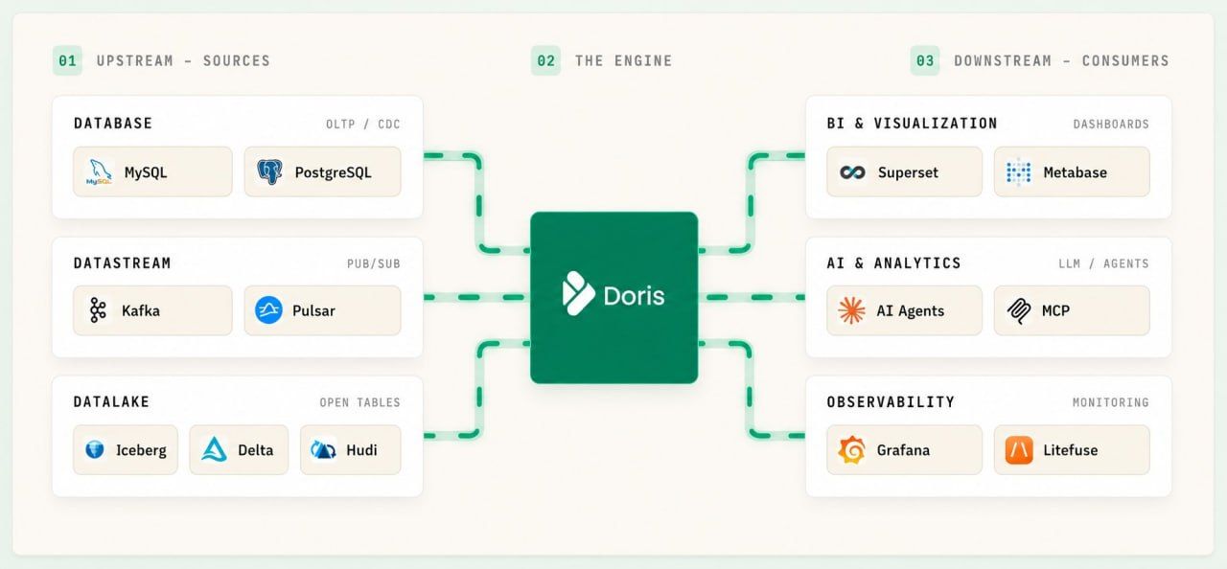Click the orange Litefuse logo icon
The width and height of the screenshot is (1227, 569).
(1019, 449)
